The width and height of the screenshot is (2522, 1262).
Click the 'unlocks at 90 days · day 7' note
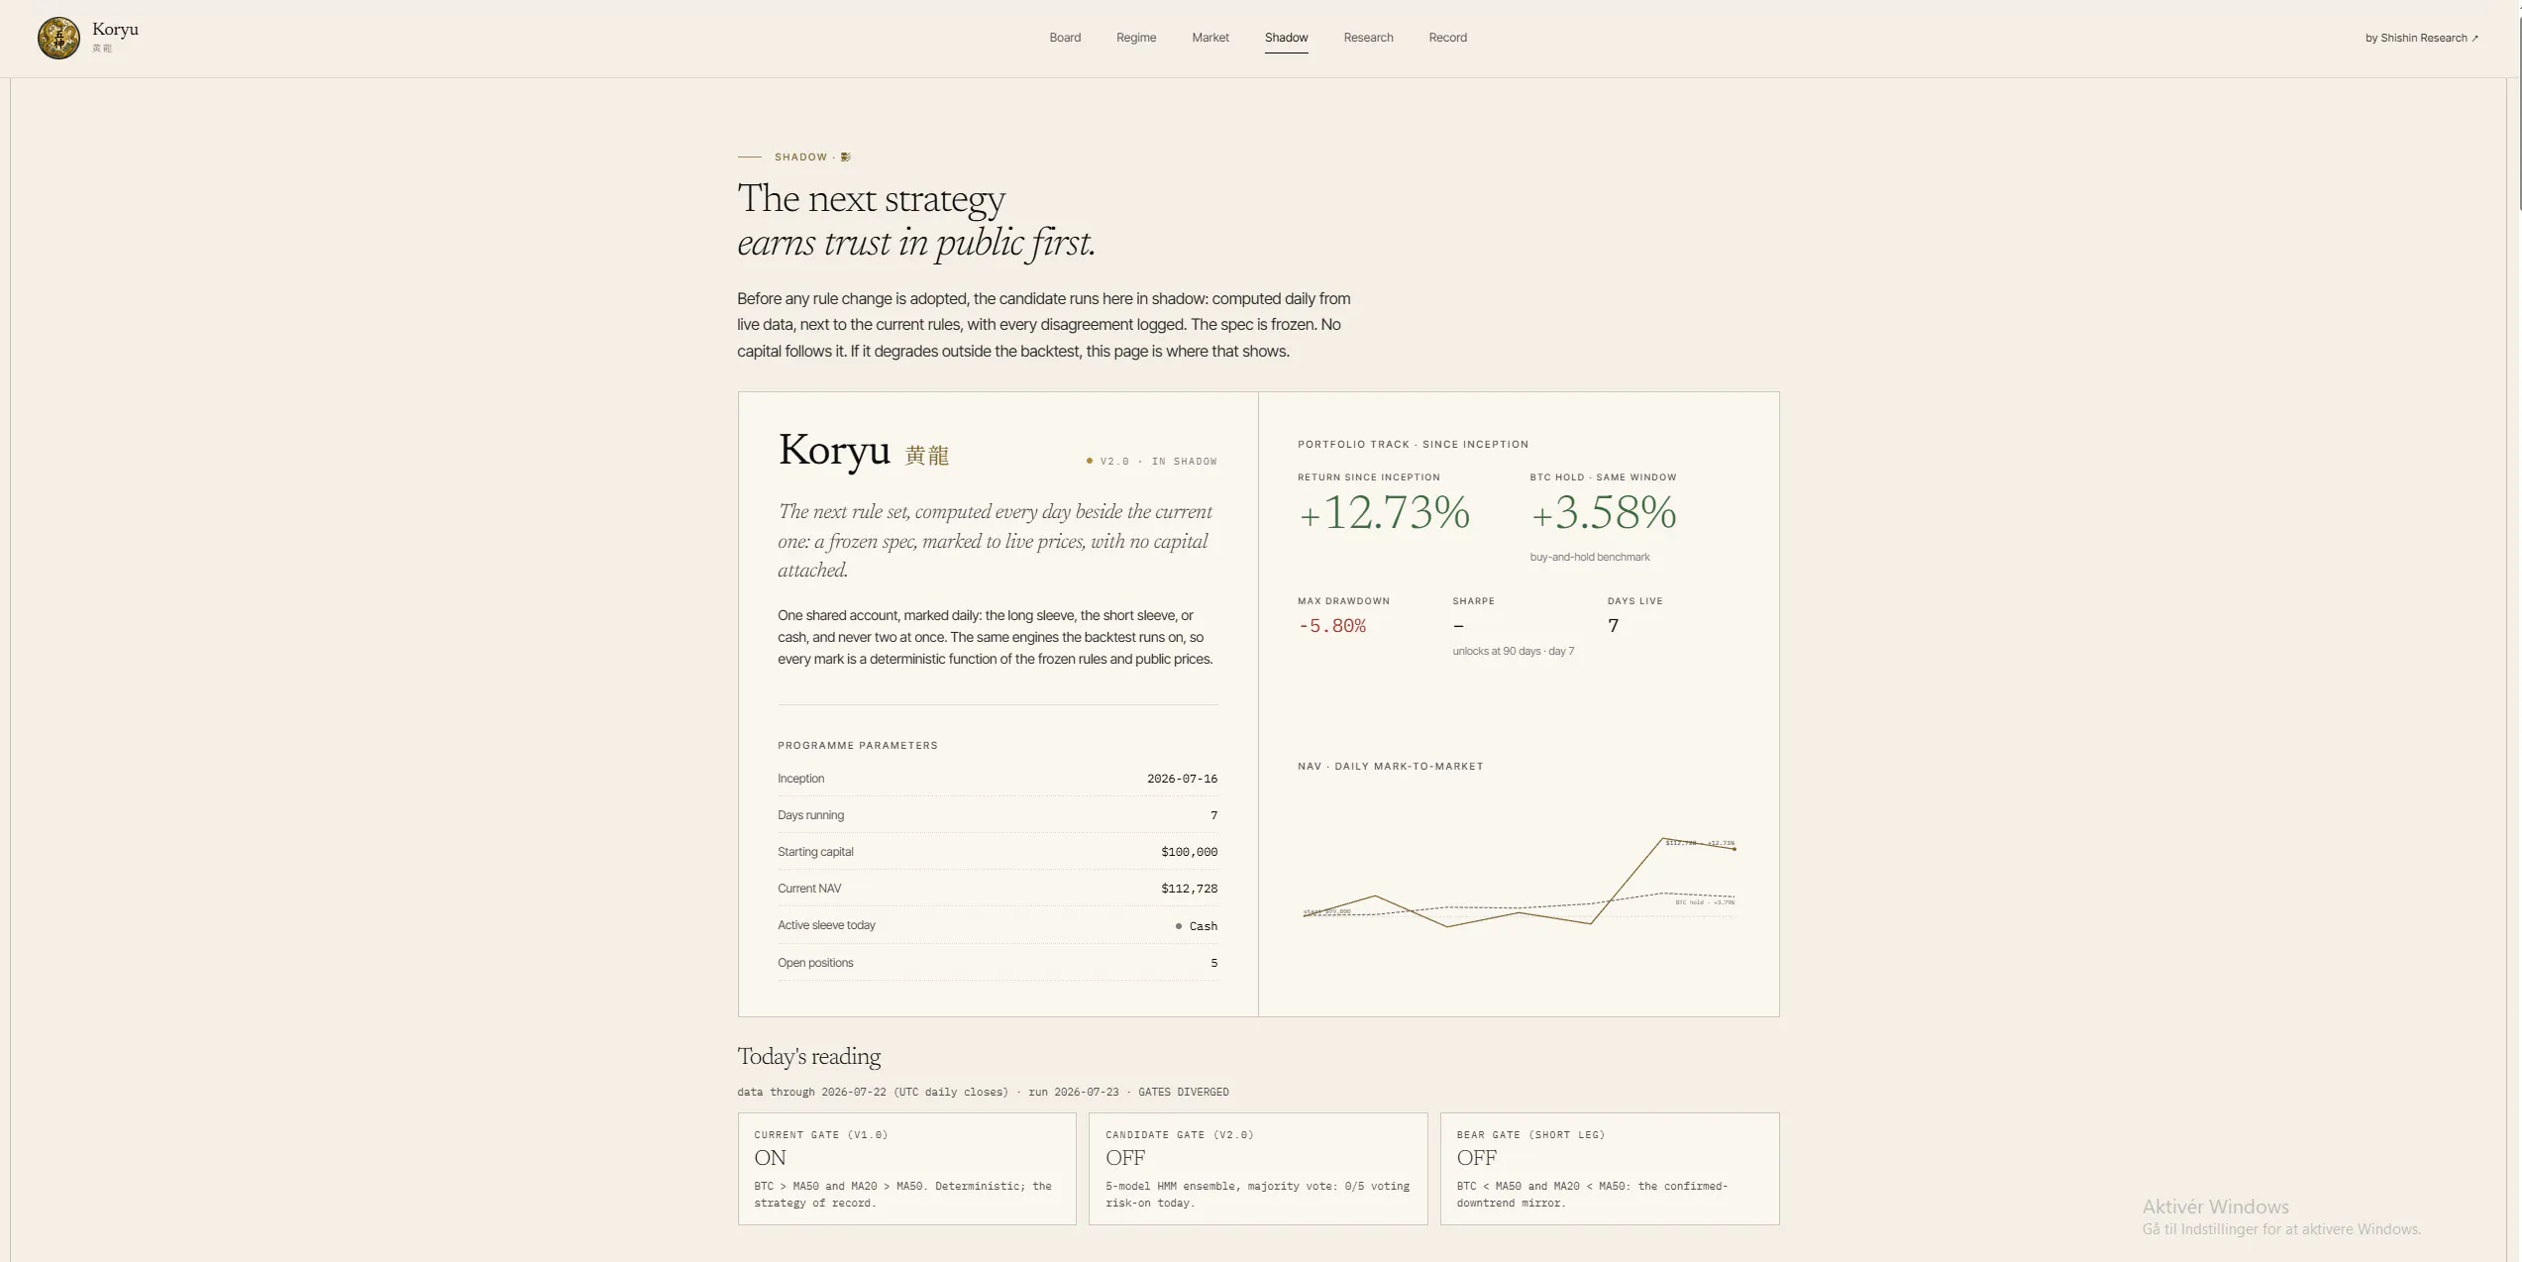click(x=1513, y=651)
